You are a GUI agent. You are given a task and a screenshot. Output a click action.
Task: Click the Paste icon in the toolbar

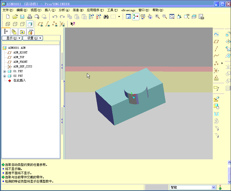[77, 17]
